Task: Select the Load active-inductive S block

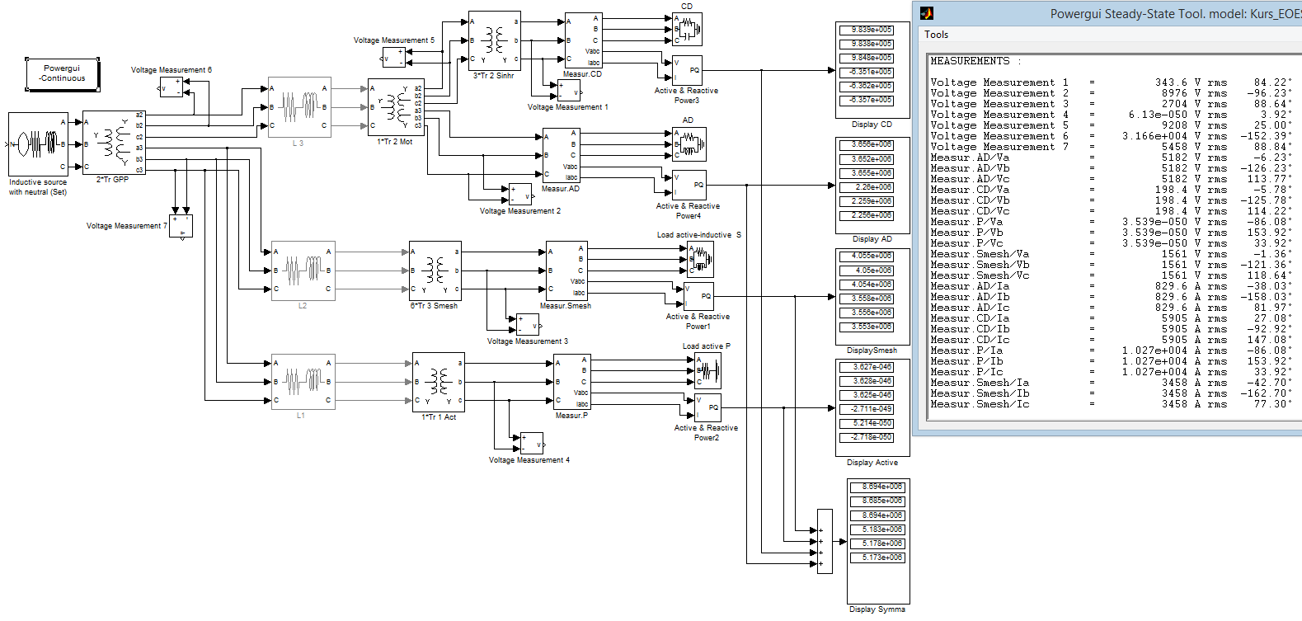Action: click(701, 260)
